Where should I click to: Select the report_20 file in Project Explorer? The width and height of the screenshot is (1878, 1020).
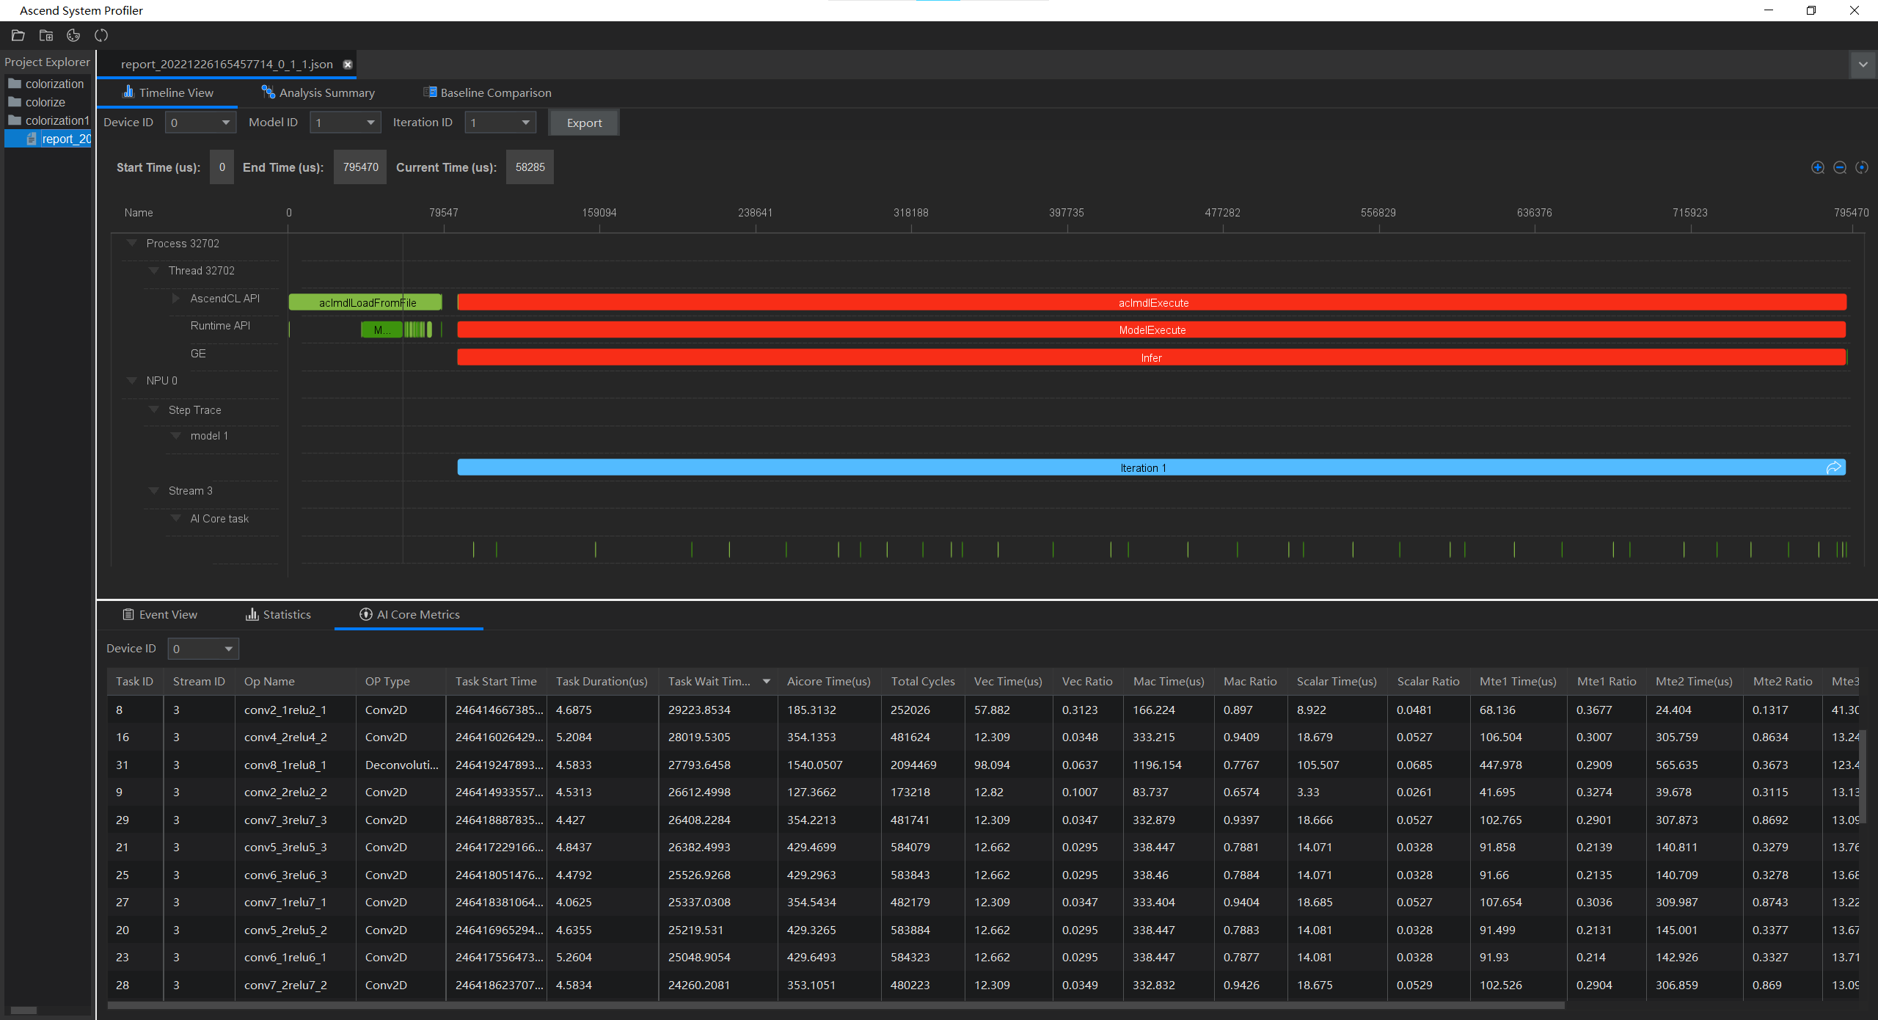48,139
